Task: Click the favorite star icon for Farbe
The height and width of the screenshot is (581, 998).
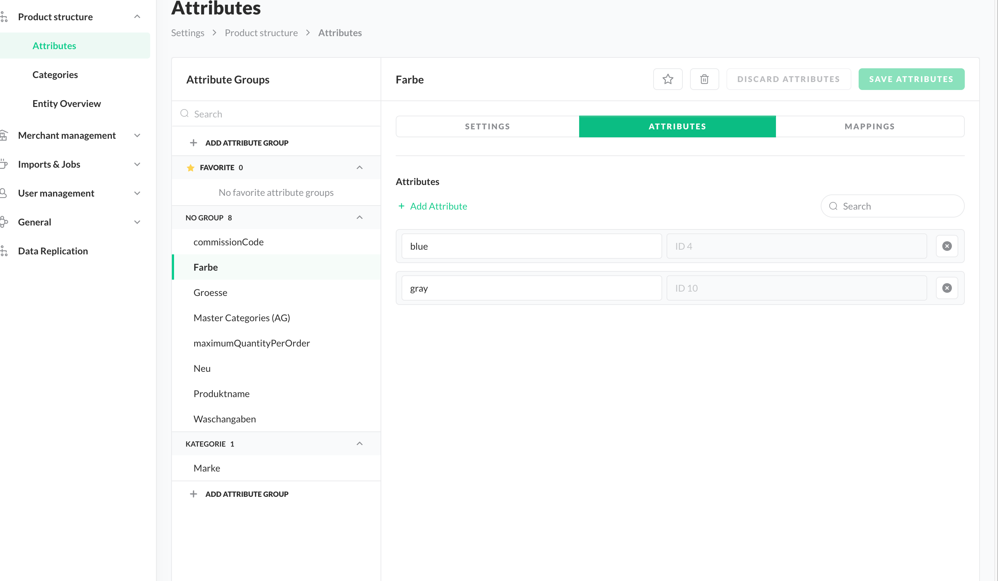Action: (x=668, y=79)
